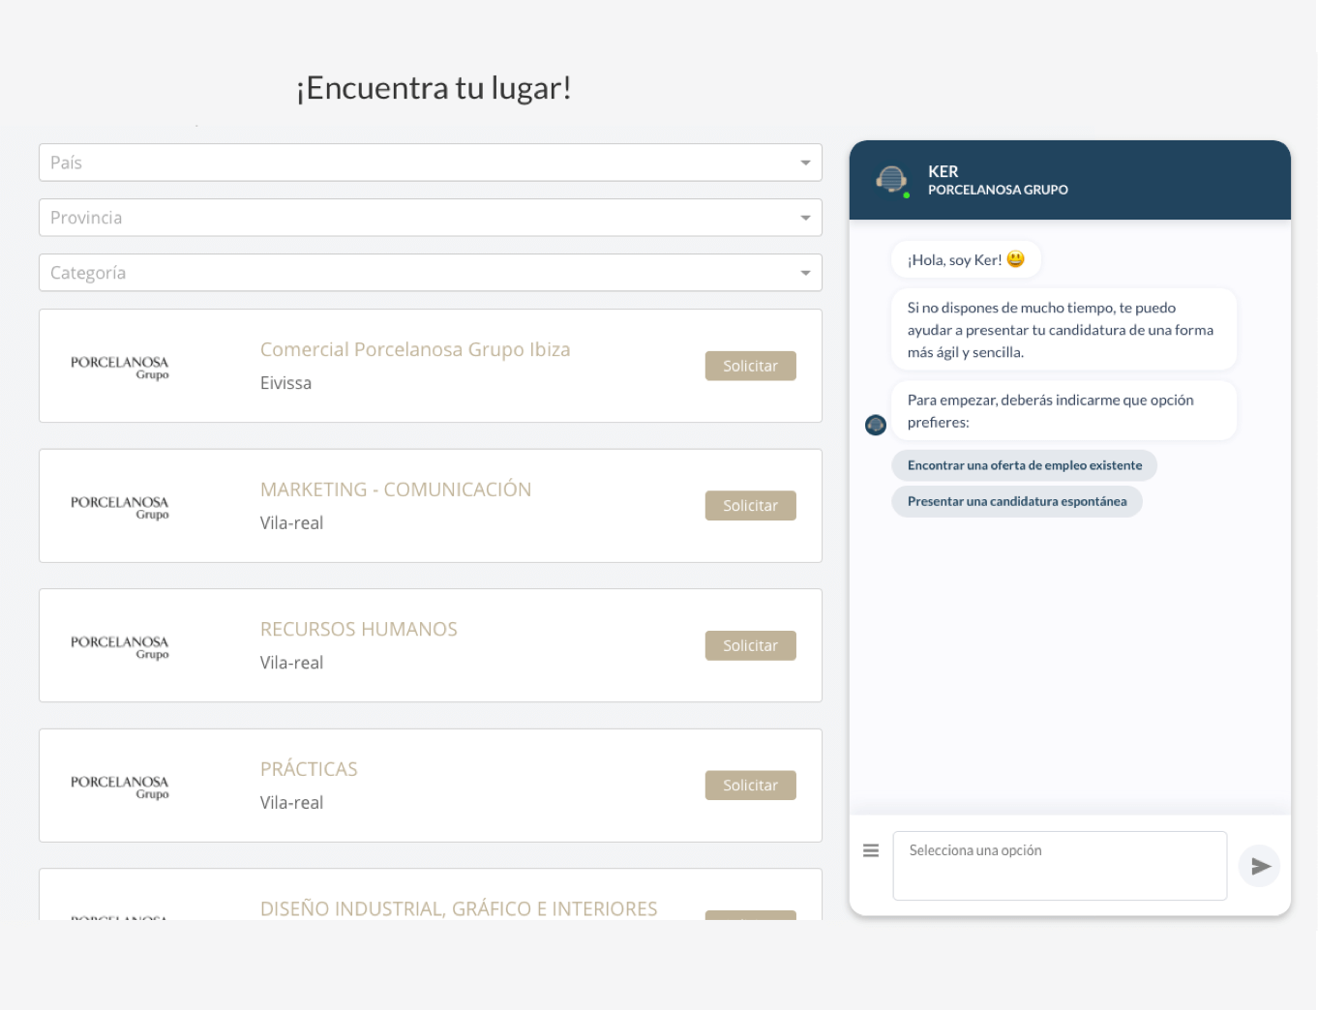The image size is (1318, 1010).
Task: Click the send message arrow icon
Action: (x=1260, y=866)
